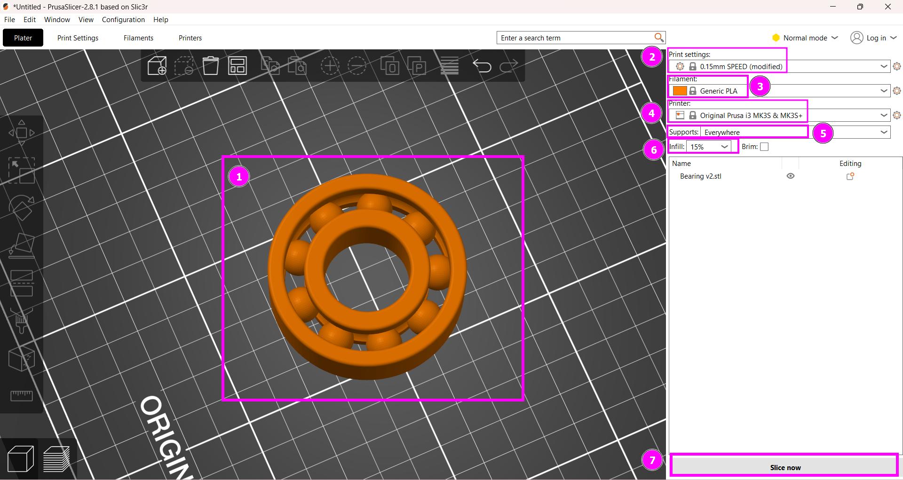Expand the Filament preset dropdown
The width and height of the screenshot is (903, 480).
(x=884, y=91)
